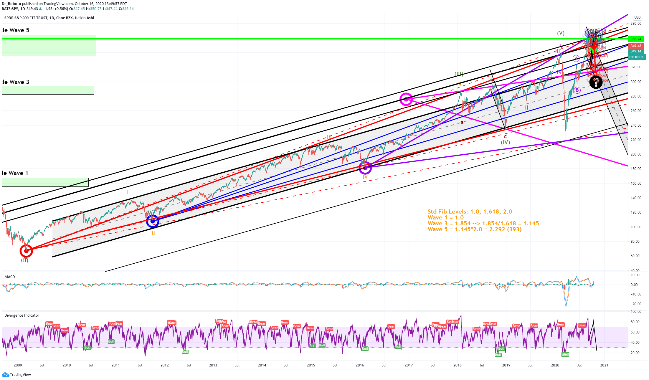Click the MACD indicator title
The height and width of the screenshot is (380, 649).
pyautogui.click(x=10, y=277)
